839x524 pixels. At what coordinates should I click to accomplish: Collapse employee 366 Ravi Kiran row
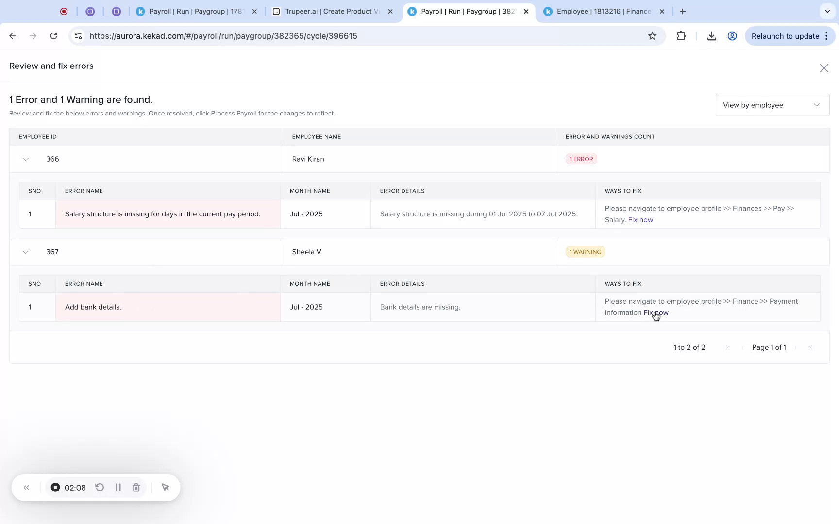25,159
